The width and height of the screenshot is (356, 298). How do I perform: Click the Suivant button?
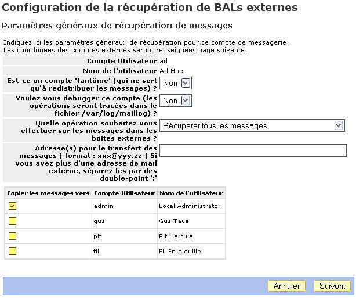click(332, 286)
